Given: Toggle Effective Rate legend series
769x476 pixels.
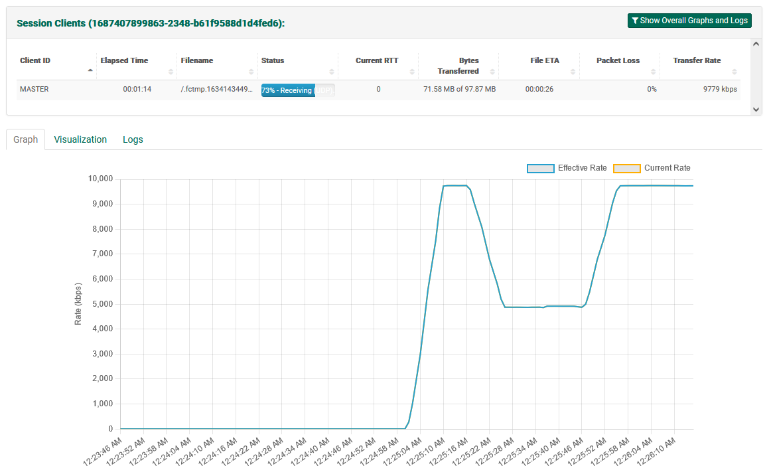Looking at the screenshot, I should pyautogui.click(x=567, y=168).
